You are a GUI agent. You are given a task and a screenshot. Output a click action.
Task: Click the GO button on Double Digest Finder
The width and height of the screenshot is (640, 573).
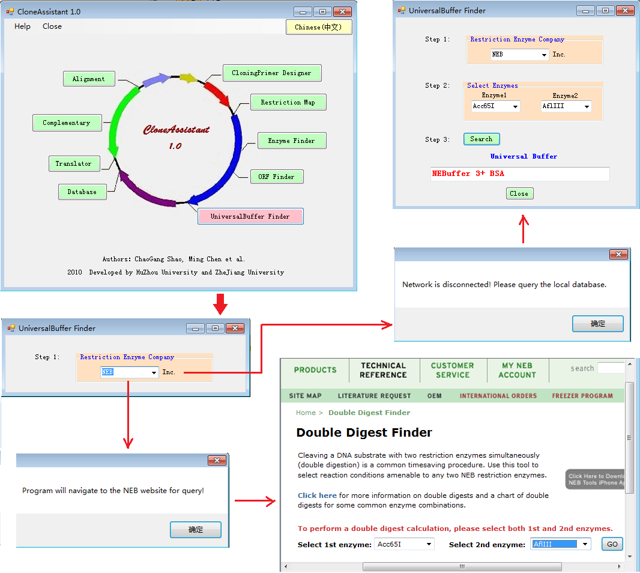(x=612, y=544)
